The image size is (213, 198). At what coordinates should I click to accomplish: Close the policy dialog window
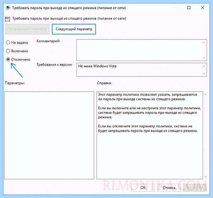pos(203,7)
